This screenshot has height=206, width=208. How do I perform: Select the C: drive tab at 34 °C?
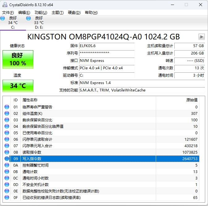(x=13, y=22)
